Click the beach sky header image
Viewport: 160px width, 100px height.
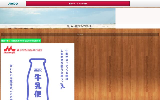pyautogui.click(x=58, y=18)
